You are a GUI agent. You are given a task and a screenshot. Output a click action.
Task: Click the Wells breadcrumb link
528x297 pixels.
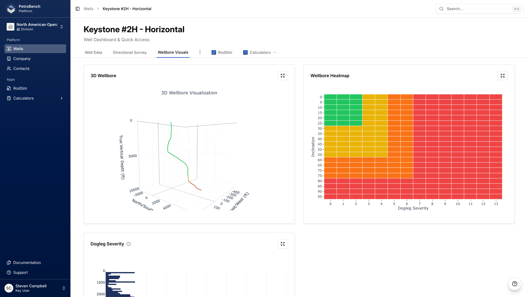click(88, 9)
